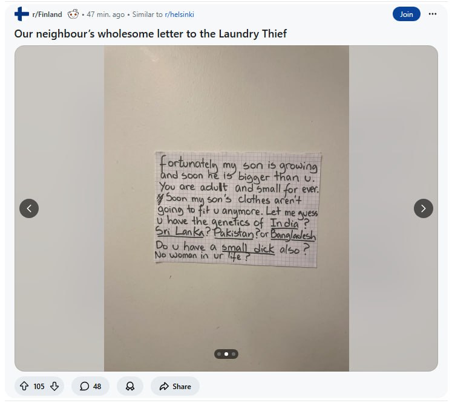
Task: Click the Share button
Action: tap(175, 386)
